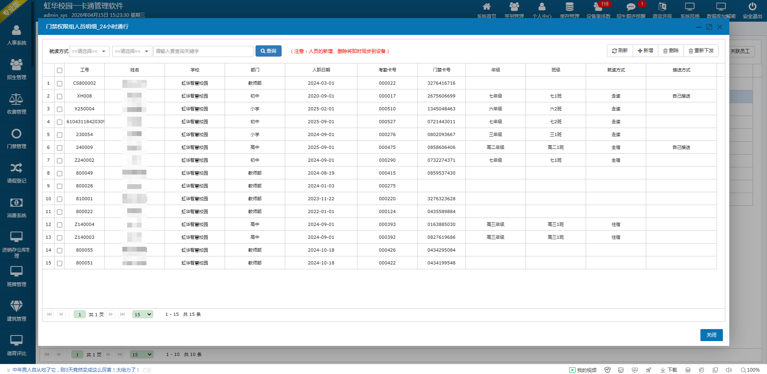Toggle the header select-all checkbox

[59, 70]
